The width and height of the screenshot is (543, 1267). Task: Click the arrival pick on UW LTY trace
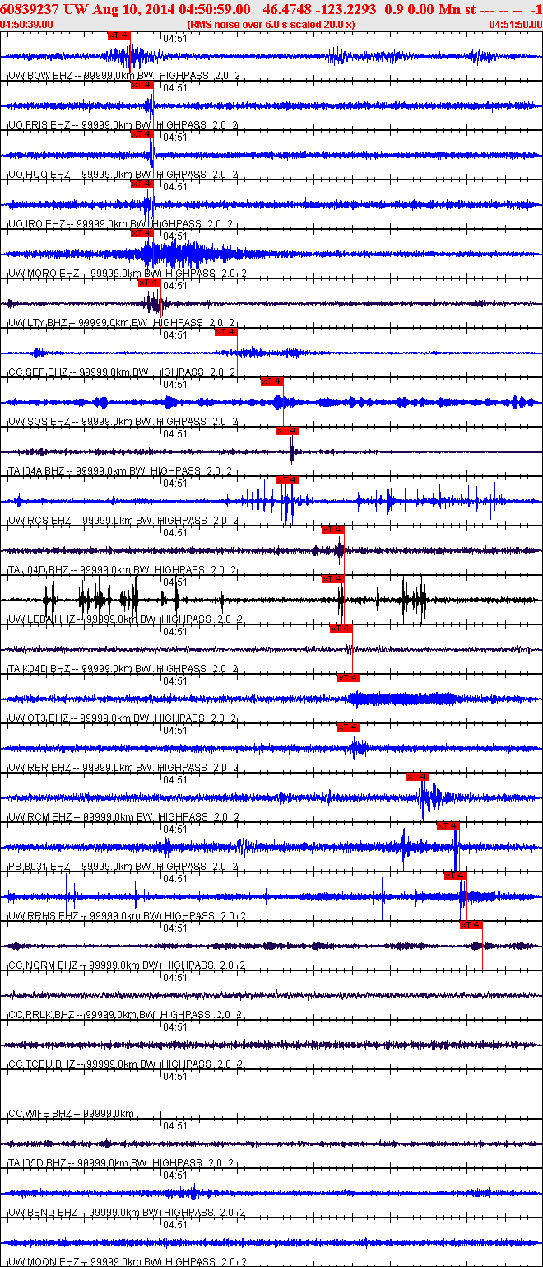[x=149, y=283]
